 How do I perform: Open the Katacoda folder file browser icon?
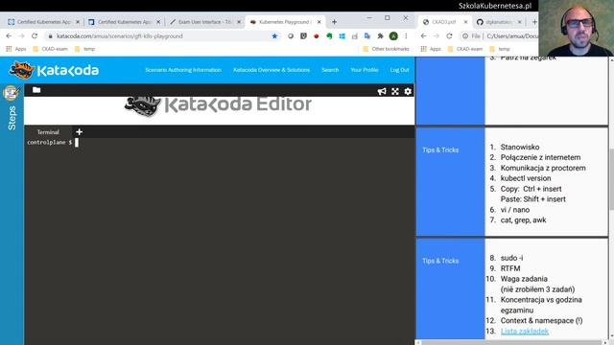coord(36,90)
